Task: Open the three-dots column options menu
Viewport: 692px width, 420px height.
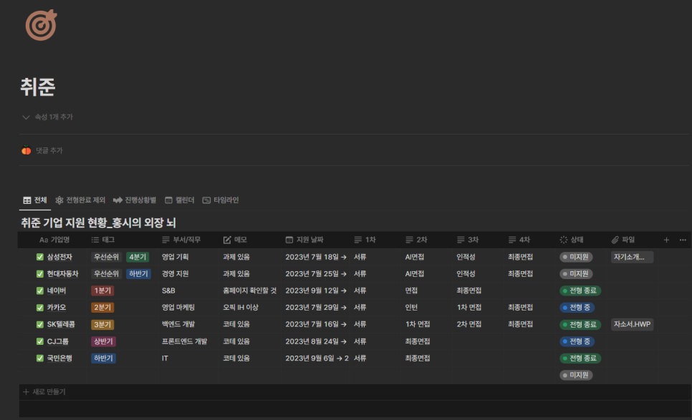Action: coord(683,240)
